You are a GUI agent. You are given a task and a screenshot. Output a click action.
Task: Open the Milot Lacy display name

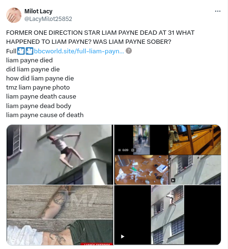tap(39, 11)
